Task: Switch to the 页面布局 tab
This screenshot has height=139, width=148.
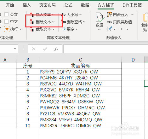Action: click(48, 5)
